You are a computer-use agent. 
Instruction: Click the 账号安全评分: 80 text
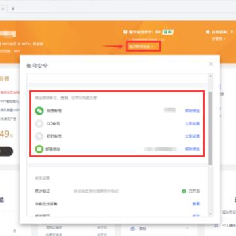[x=145, y=32]
